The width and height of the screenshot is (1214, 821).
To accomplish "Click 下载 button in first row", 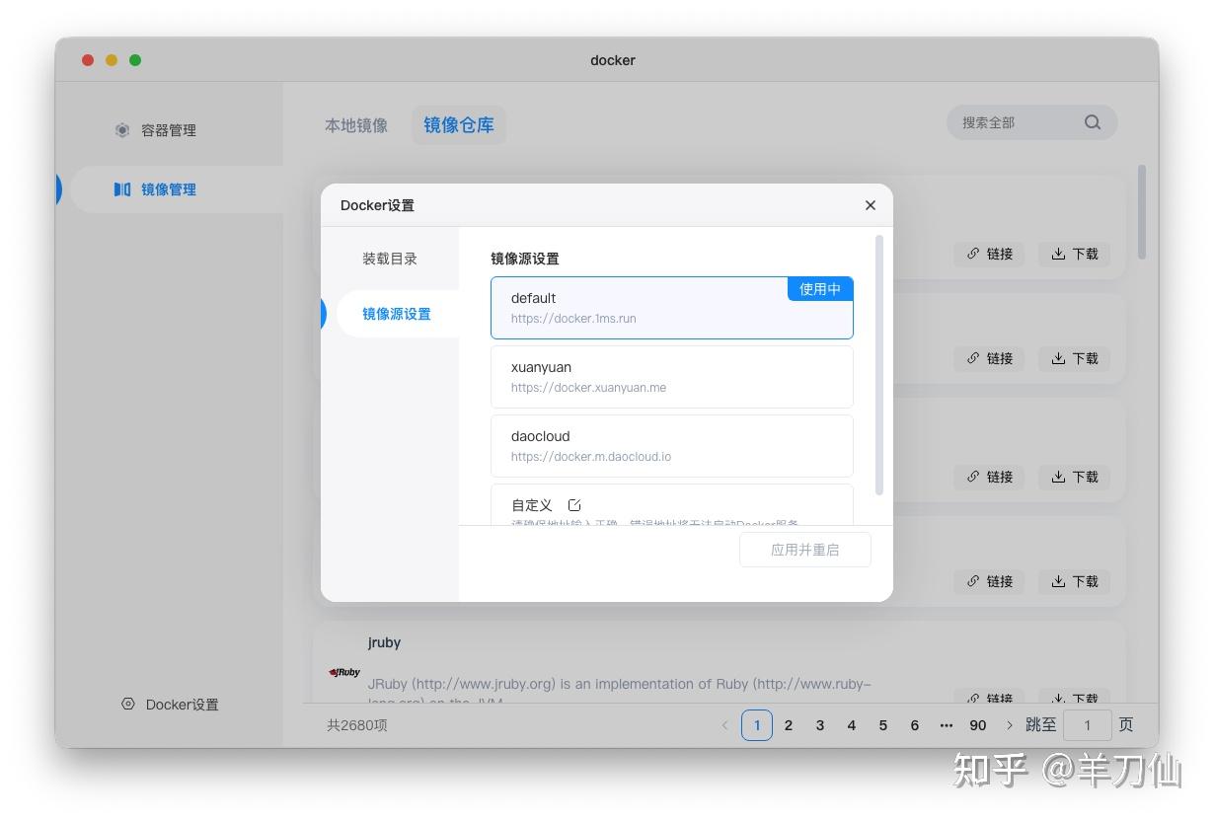I will coord(1075,254).
